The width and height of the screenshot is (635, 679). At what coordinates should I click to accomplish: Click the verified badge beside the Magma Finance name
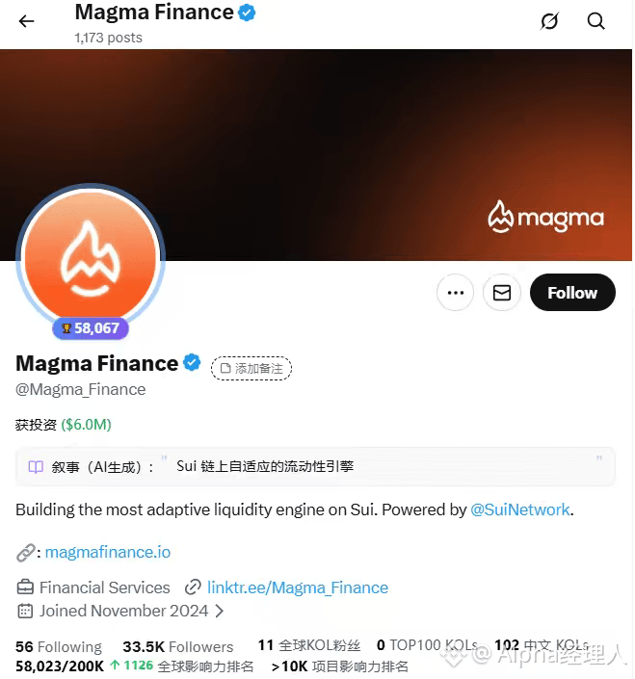(x=192, y=362)
